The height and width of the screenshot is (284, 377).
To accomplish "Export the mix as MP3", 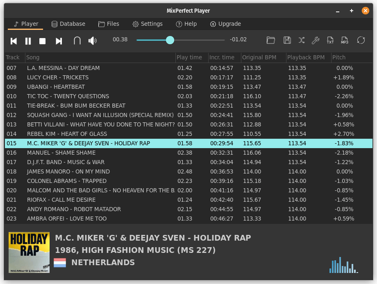I will 345,40.
